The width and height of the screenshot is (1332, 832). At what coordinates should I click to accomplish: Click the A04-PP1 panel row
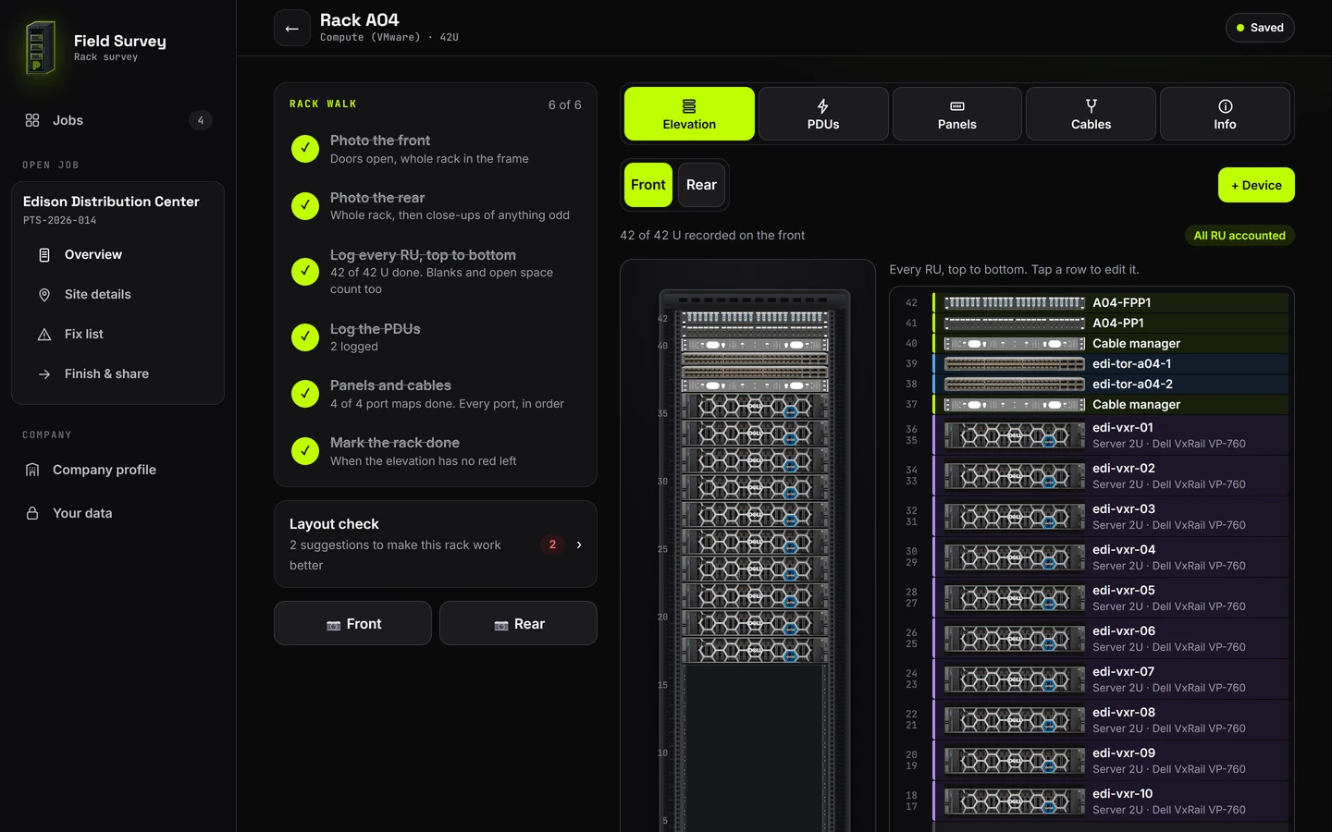coord(1110,323)
